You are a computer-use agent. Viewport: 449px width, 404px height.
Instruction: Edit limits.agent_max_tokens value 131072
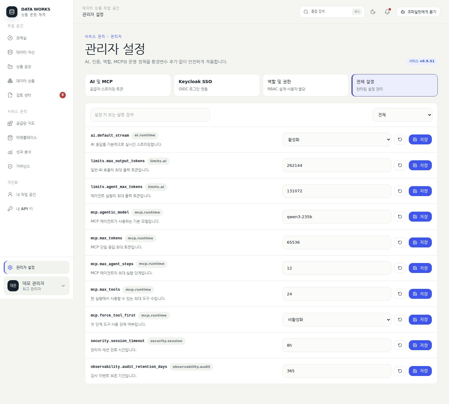point(337,191)
